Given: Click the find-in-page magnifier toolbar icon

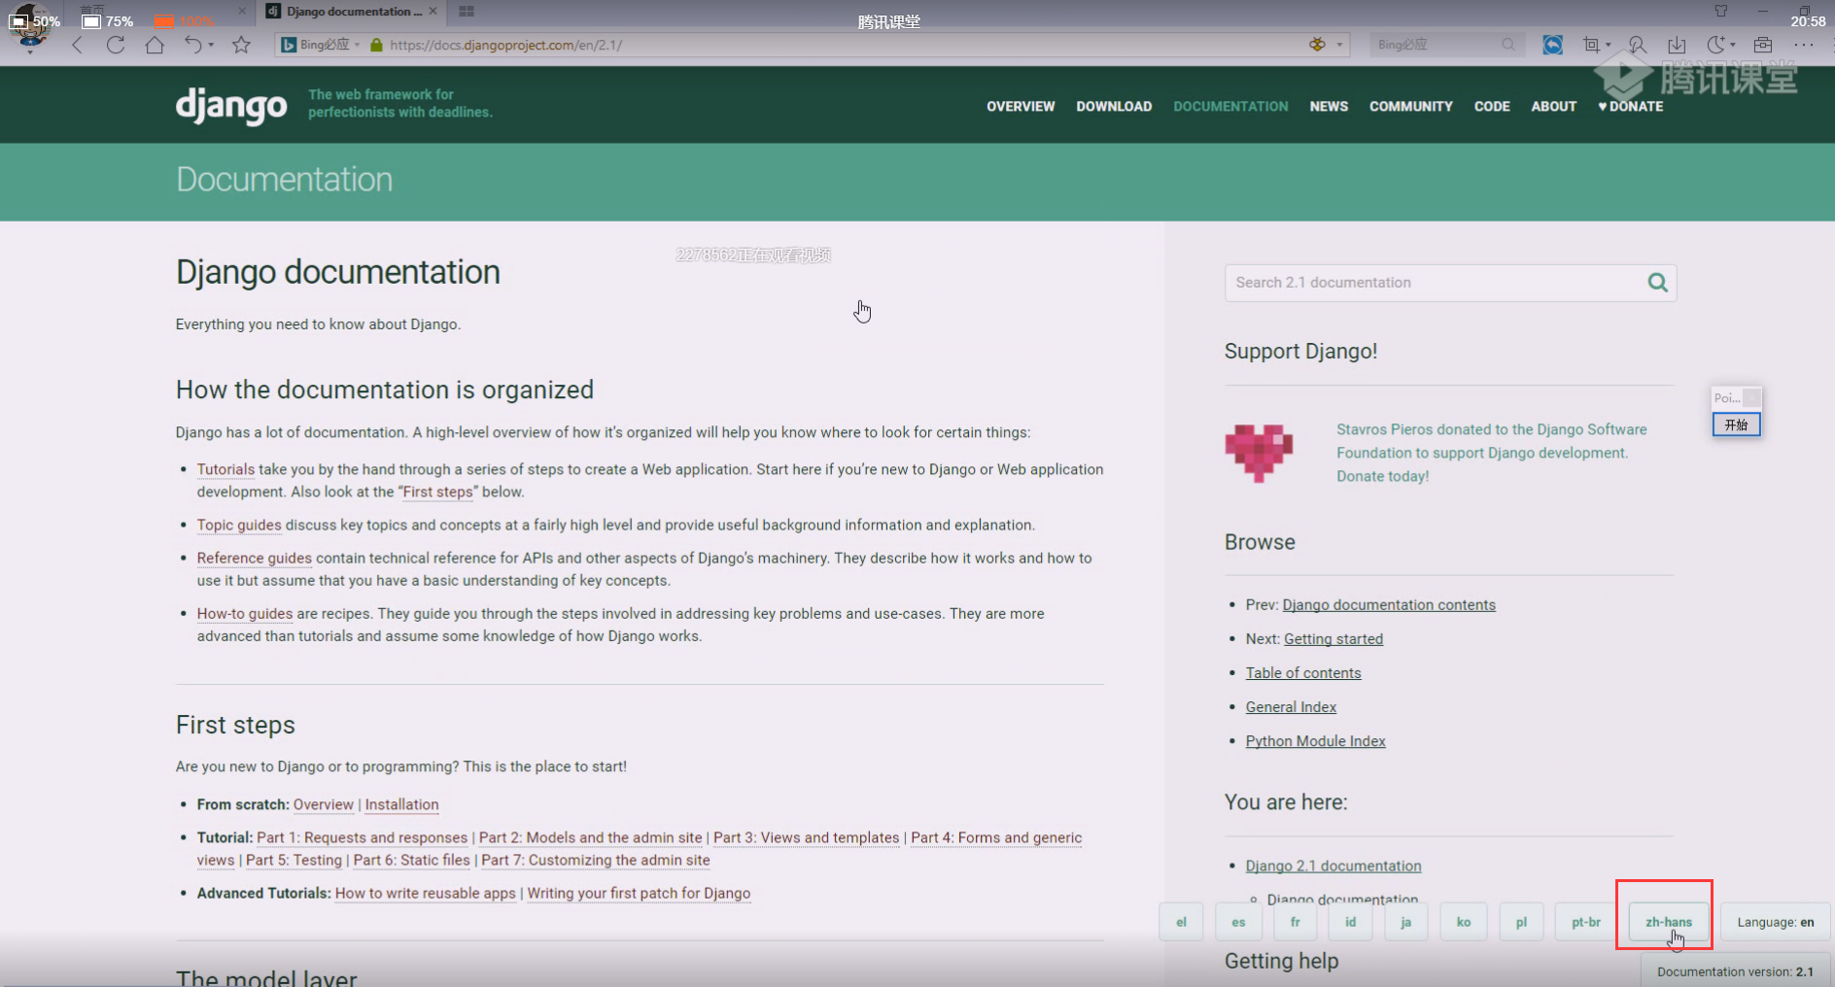Looking at the screenshot, I should (x=1638, y=45).
